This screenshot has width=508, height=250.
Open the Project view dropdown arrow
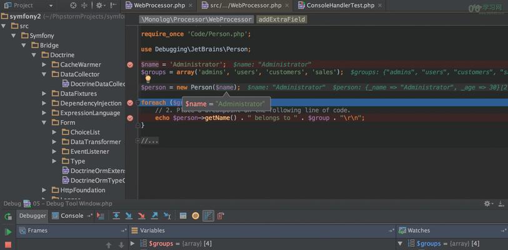(x=51, y=6)
